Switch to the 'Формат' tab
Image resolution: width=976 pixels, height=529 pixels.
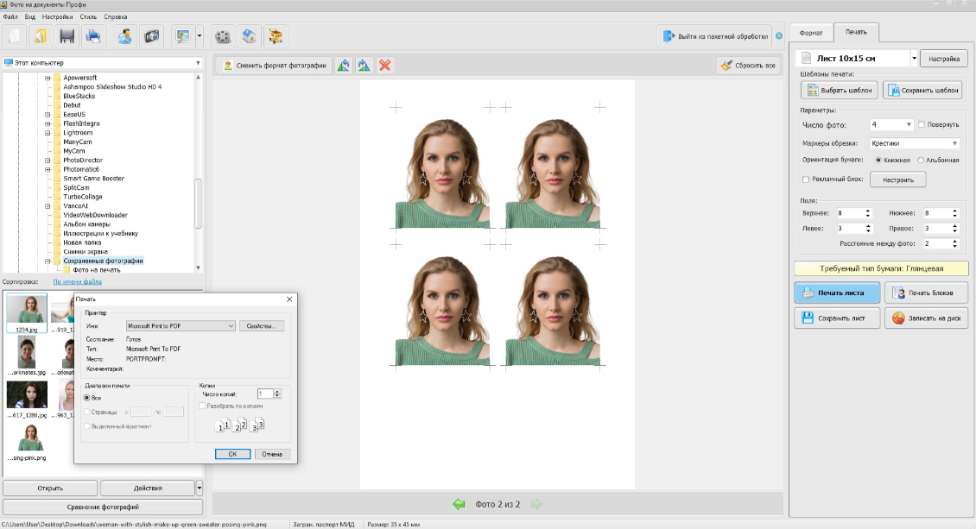(812, 33)
